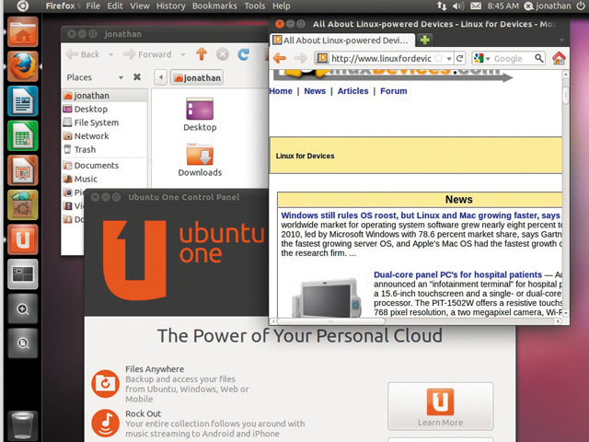Screen dimensions: 589x442
Task: Click the Firefox horizontal scrollbar thumb
Action: [x=330, y=321]
